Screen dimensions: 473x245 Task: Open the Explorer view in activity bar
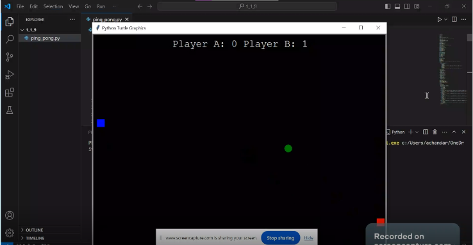coord(10,21)
